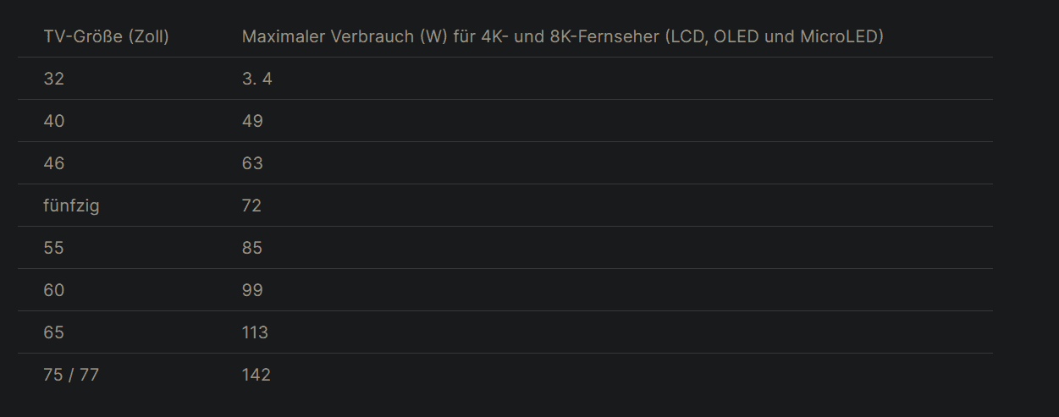Select the TV size cell 60

pyautogui.click(x=54, y=290)
